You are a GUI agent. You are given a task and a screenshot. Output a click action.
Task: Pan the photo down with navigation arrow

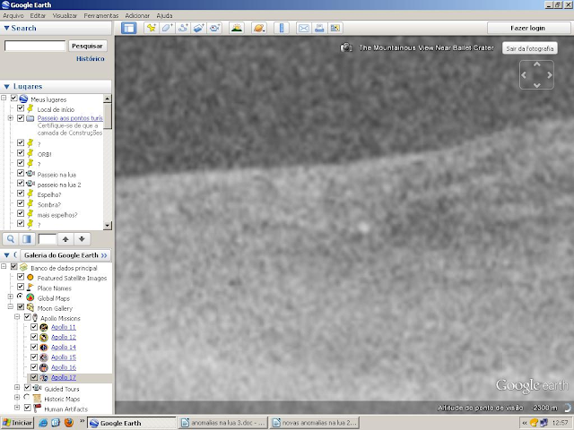536,85
